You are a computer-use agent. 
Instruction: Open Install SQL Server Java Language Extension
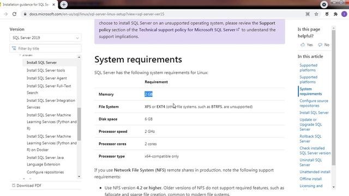click(45, 161)
